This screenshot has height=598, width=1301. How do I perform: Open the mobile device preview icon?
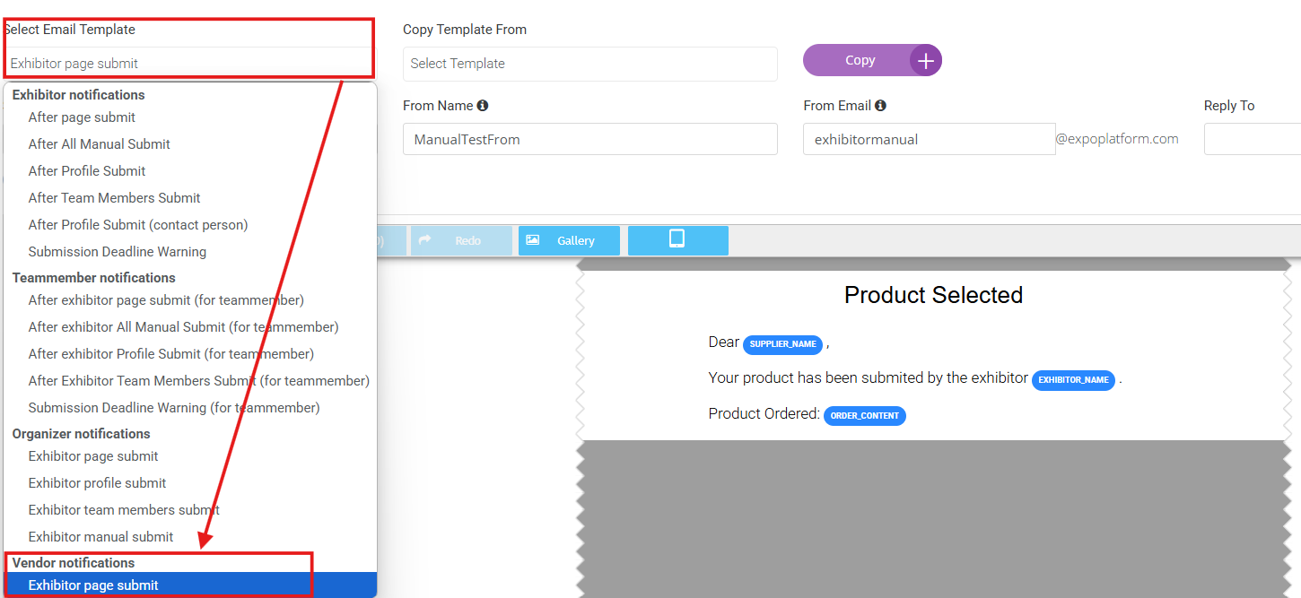[x=677, y=239]
